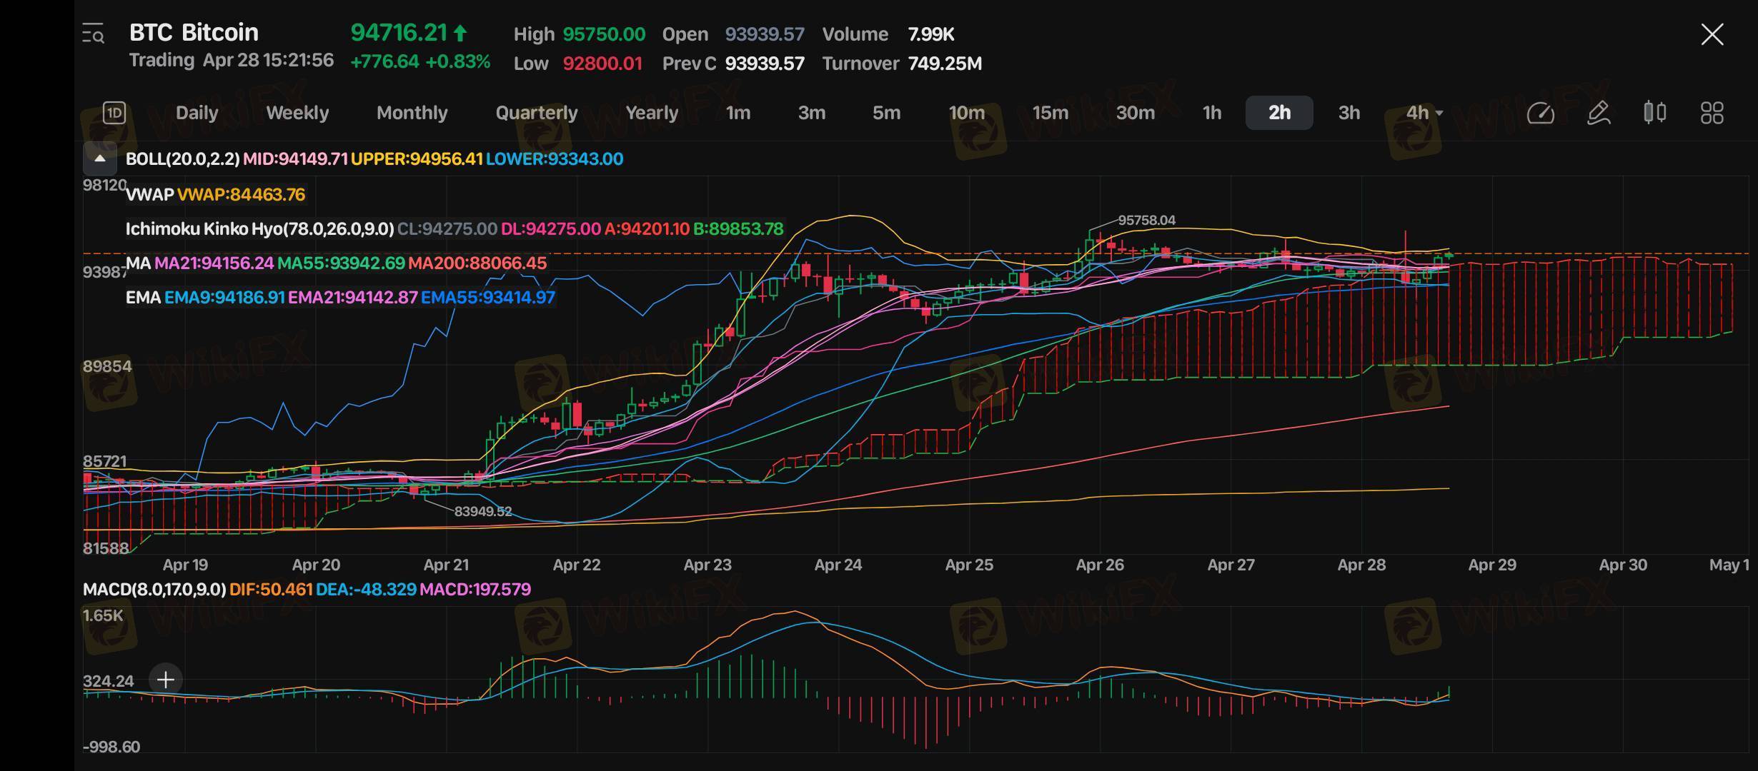Click the MA200:88066.45 value

477,263
